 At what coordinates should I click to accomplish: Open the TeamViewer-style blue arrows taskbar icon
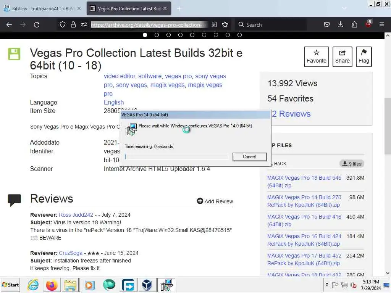[128, 285]
